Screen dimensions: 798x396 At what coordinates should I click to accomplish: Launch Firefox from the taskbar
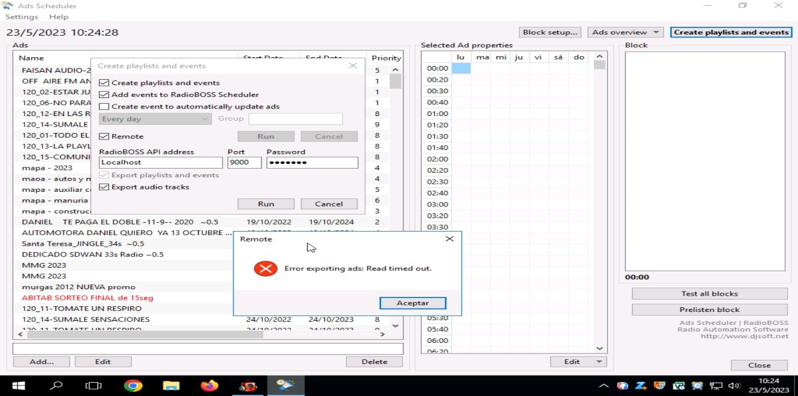(x=209, y=386)
